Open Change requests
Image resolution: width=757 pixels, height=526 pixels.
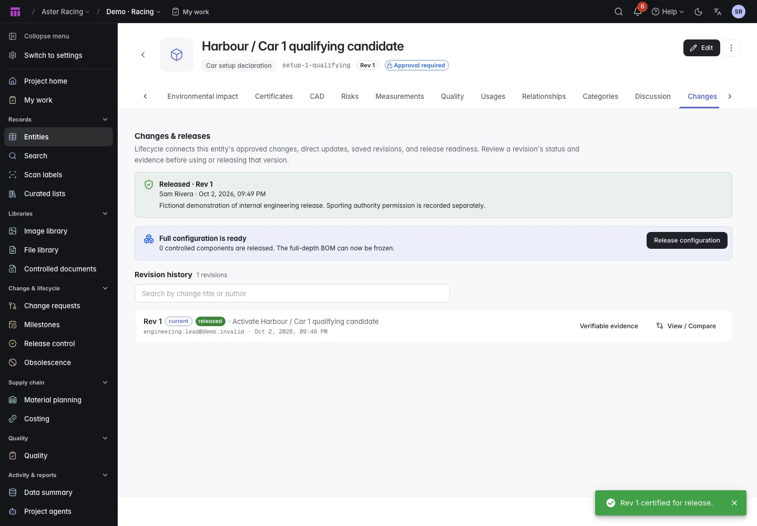click(58, 306)
